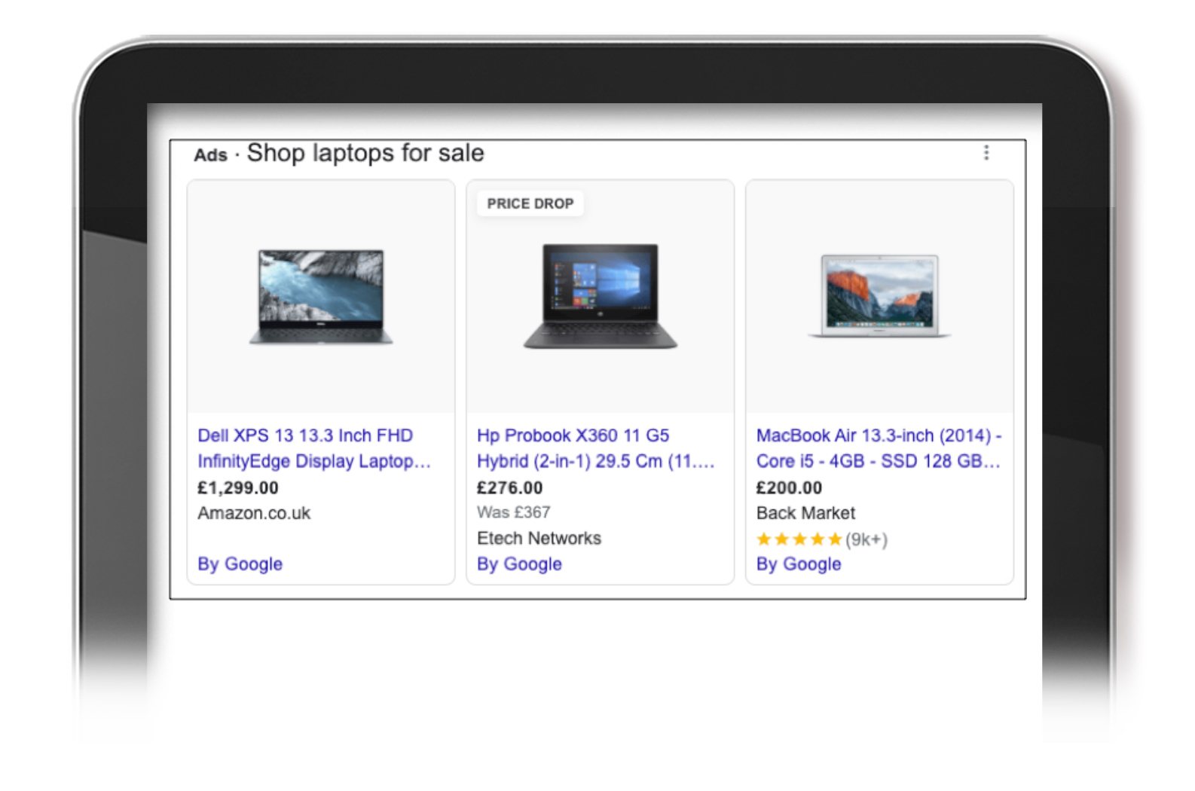Open the Hp Probook X360 11 G5 title link
1195x791 pixels.
point(595,448)
